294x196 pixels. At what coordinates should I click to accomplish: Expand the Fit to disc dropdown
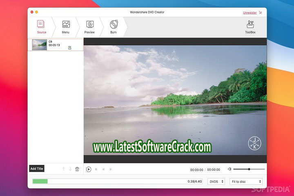click(246, 181)
